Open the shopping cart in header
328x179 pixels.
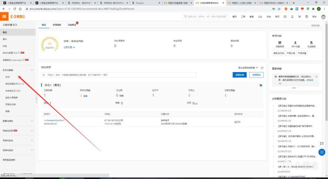coord(299,16)
